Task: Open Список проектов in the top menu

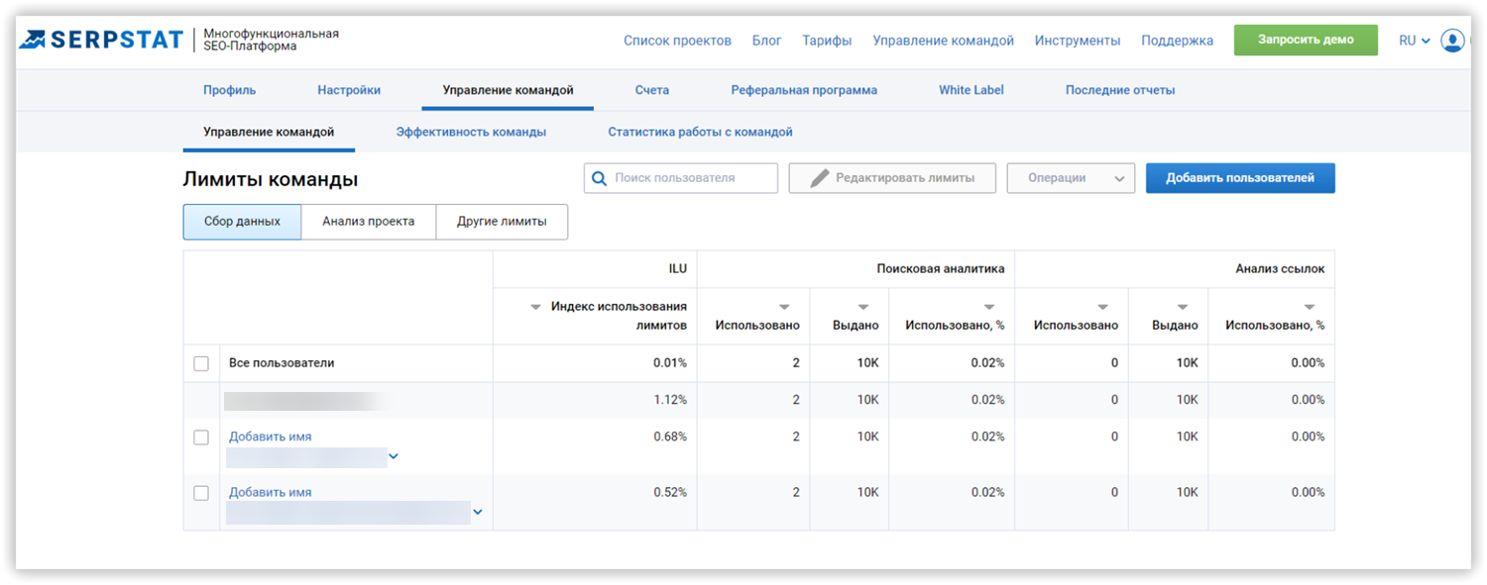Action: pyautogui.click(x=677, y=41)
